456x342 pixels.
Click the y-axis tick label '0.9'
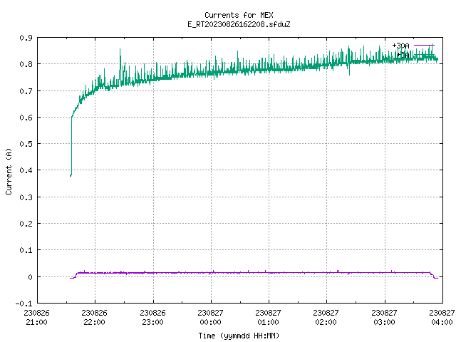tap(26, 38)
